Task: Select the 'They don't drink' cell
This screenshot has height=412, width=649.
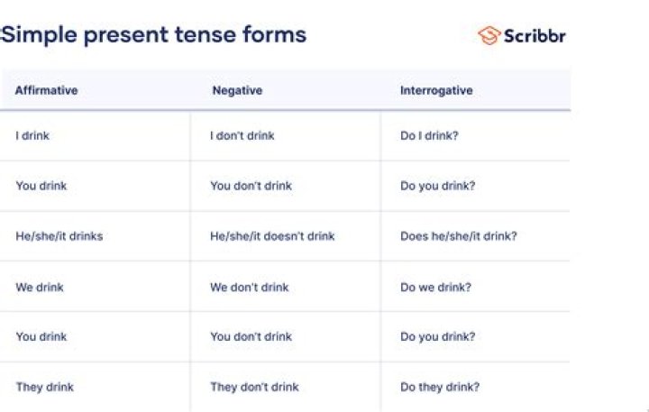Action: click(254, 388)
